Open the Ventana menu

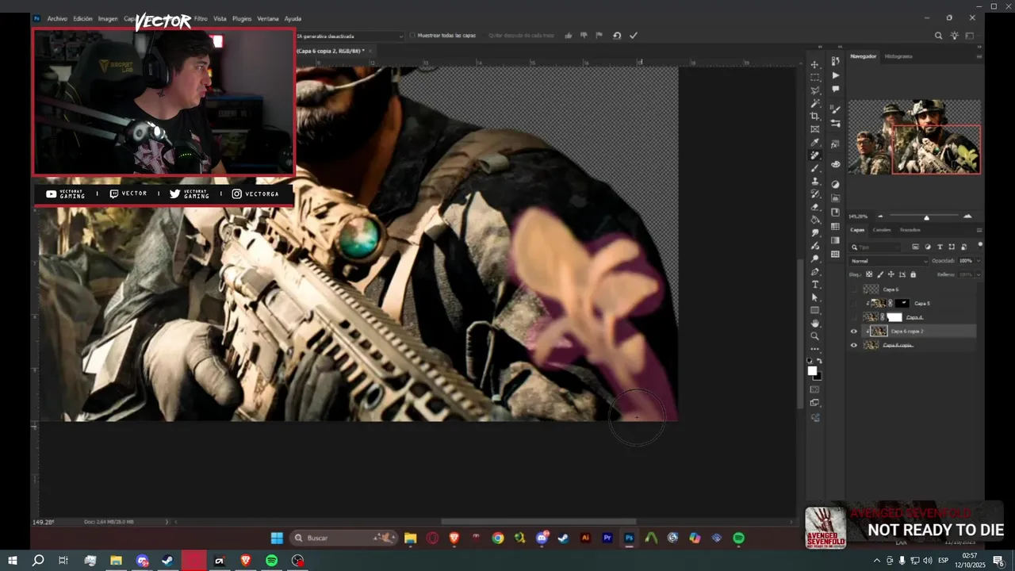point(268,18)
